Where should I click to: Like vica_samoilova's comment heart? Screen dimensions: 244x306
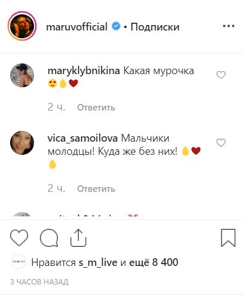(x=221, y=143)
